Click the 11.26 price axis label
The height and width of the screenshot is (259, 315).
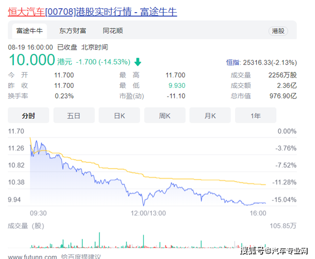[x=16, y=148]
